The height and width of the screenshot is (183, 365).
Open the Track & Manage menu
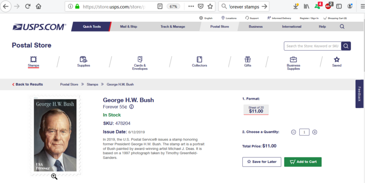click(x=173, y=26)
